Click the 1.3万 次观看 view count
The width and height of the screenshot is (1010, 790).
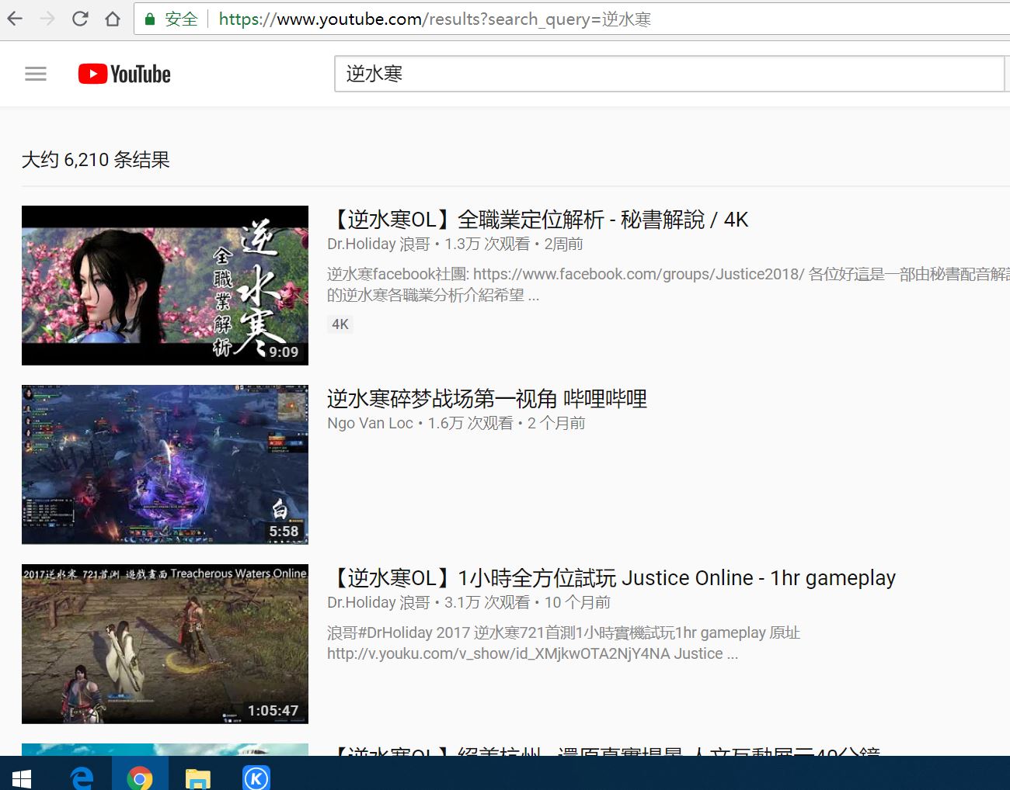coord(487,244)
